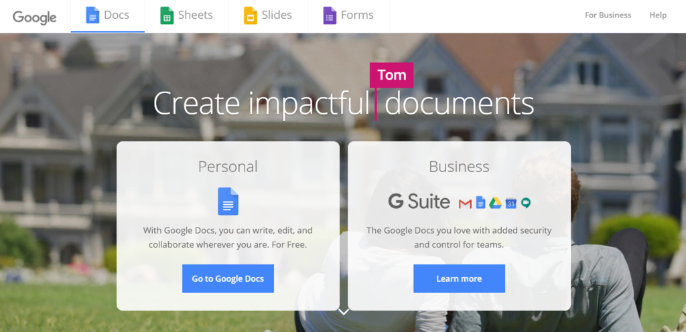Open the For Business link
Image resolution: width=686 pixels, height=332 pixels.
tap(608, 15)
